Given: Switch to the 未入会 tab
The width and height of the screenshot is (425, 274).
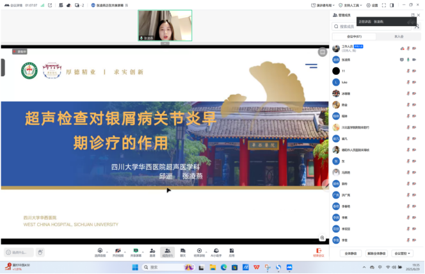Looking at the screenshot, I should pos(398,36).
